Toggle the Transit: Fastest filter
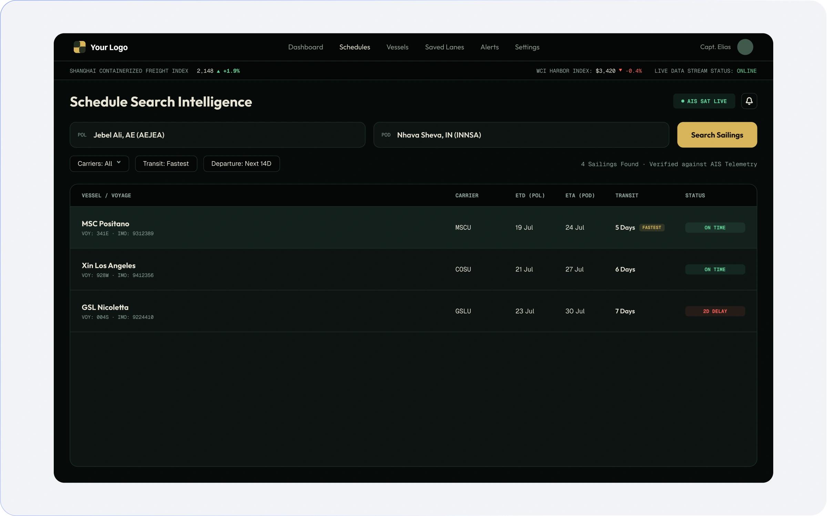 pos(166,164)
